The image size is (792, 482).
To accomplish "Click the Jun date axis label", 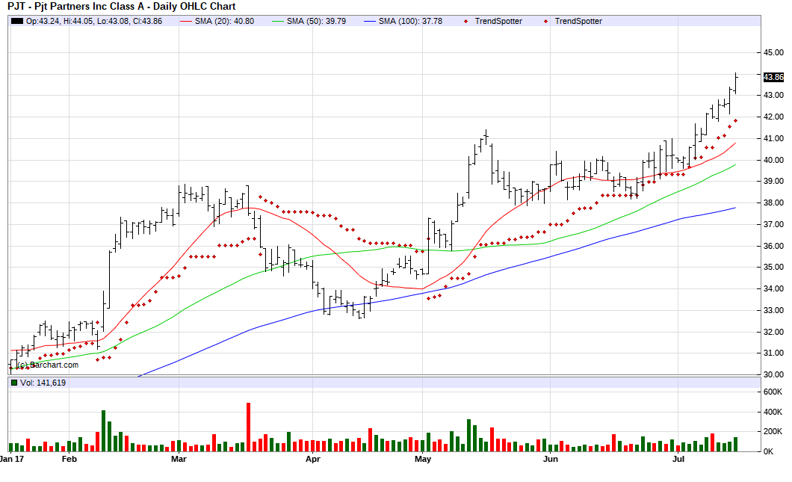I will (551, 460).
